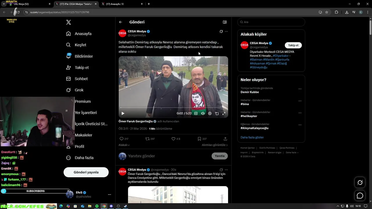Screen dimensions: 372x209
Task: Open #helikopter trending topic
Action: [249, 116]
